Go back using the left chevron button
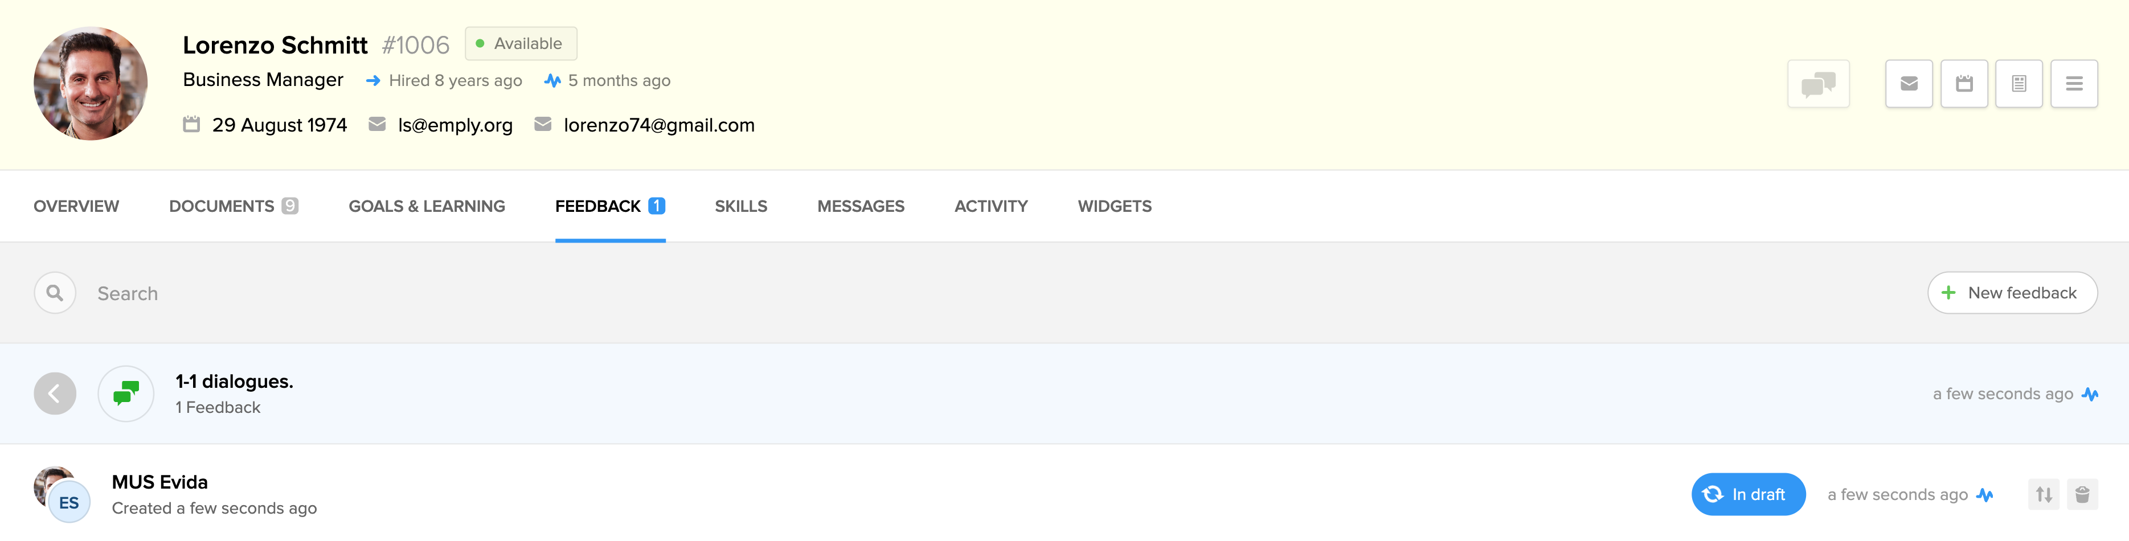The height and width of the screenshot is (541, 2129). tap(55, 394)
